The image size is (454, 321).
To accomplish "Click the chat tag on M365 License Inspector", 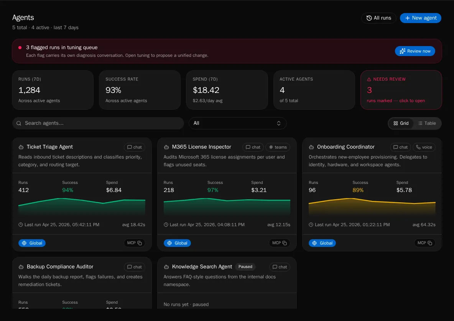I will tap(253, 147).
